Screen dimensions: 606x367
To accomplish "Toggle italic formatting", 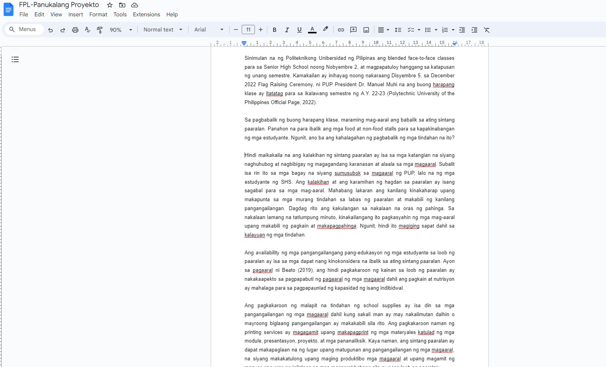I will click(287, 30).
